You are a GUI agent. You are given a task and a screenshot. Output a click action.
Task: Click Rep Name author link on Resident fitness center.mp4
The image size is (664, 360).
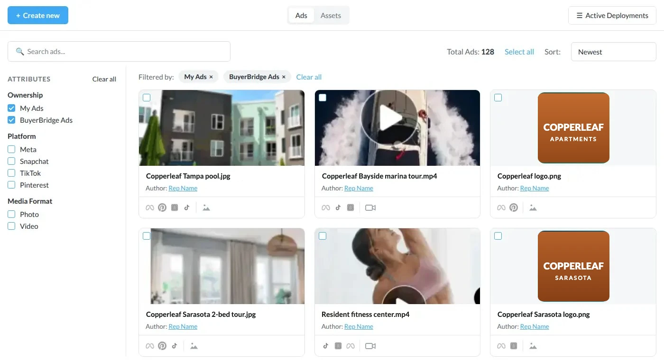359,326
